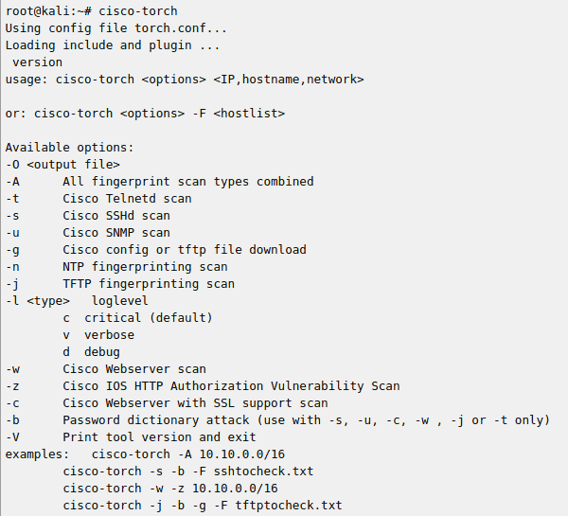Click the 'Cisco Webserver scan' line
The image size is (568, 516).
(x=134, y=368)
